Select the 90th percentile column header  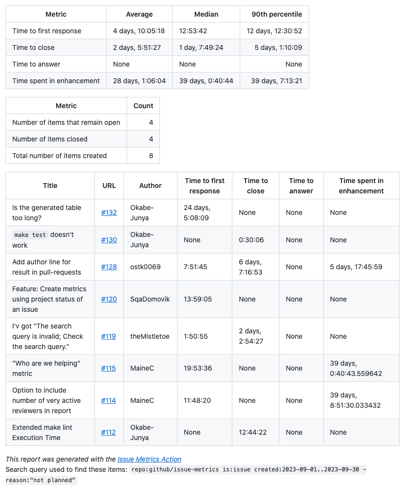click(x=276, y=14)
